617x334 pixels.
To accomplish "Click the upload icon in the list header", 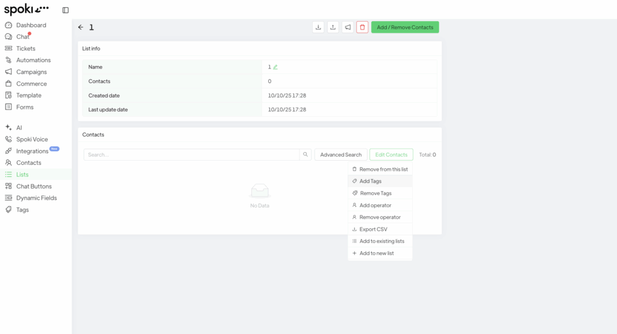I will (x=333, y=27).
